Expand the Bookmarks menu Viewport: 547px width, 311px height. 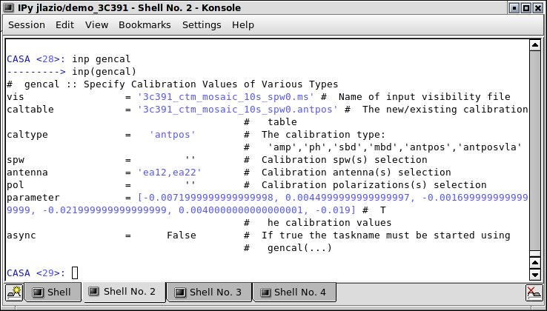145,24
